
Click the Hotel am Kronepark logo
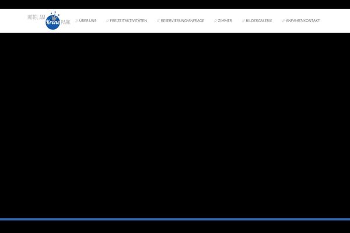coord(49,20)
